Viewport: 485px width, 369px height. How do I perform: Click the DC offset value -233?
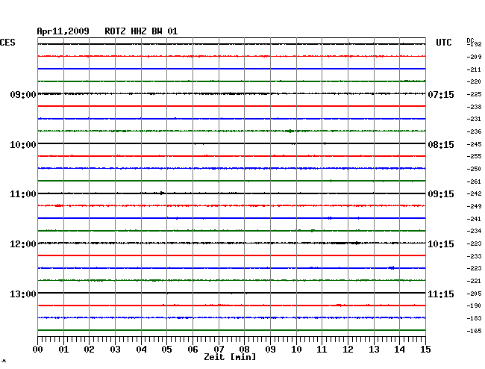point(474,256)
